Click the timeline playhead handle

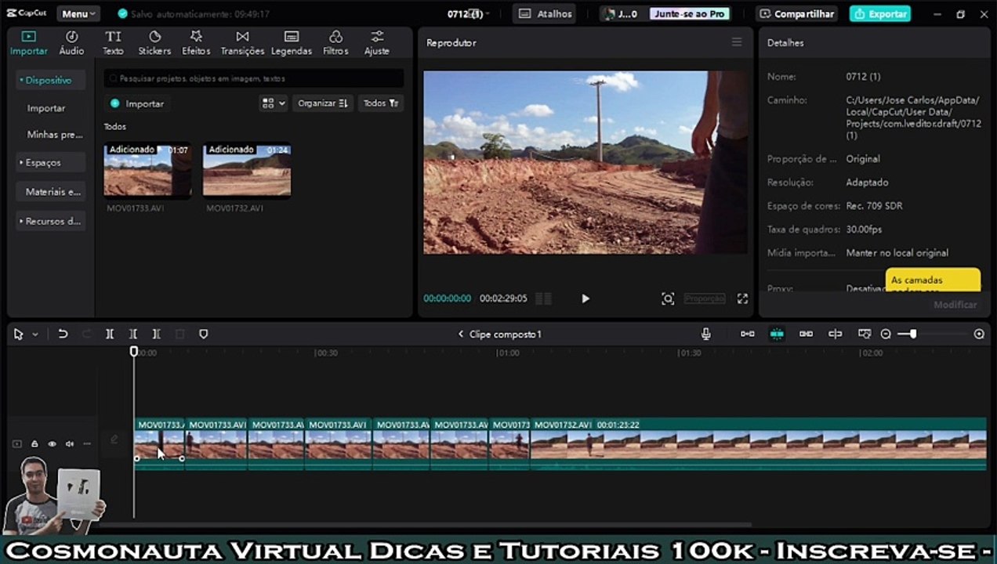[x=134, y=352]
